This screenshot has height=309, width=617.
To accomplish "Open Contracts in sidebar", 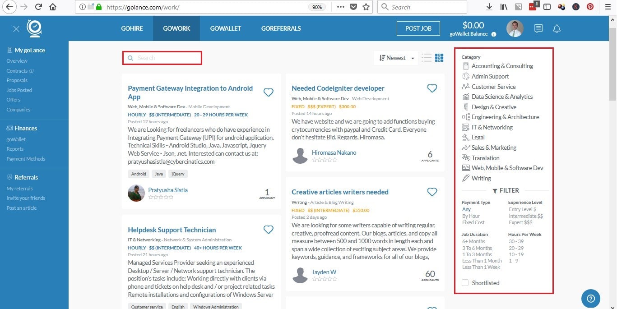I will click(20, 71).
